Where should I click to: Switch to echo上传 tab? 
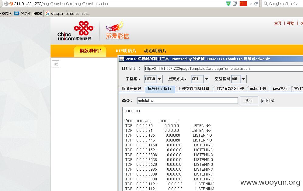coord(258,89)
